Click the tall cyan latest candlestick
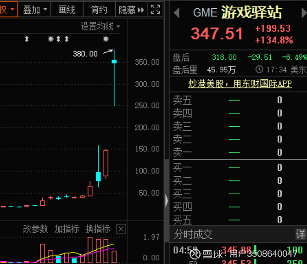This screenshot has height=264, width=307. click(114, 78)
